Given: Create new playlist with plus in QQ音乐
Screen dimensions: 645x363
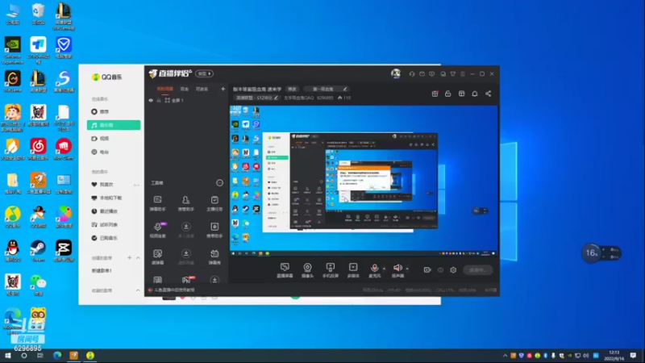Looking at the screenshot, I should click(x=129, y=258).
